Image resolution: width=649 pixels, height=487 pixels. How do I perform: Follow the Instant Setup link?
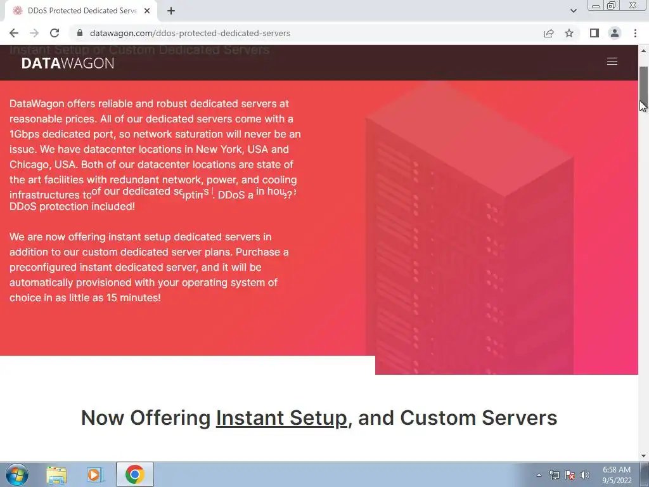point(281,418)
